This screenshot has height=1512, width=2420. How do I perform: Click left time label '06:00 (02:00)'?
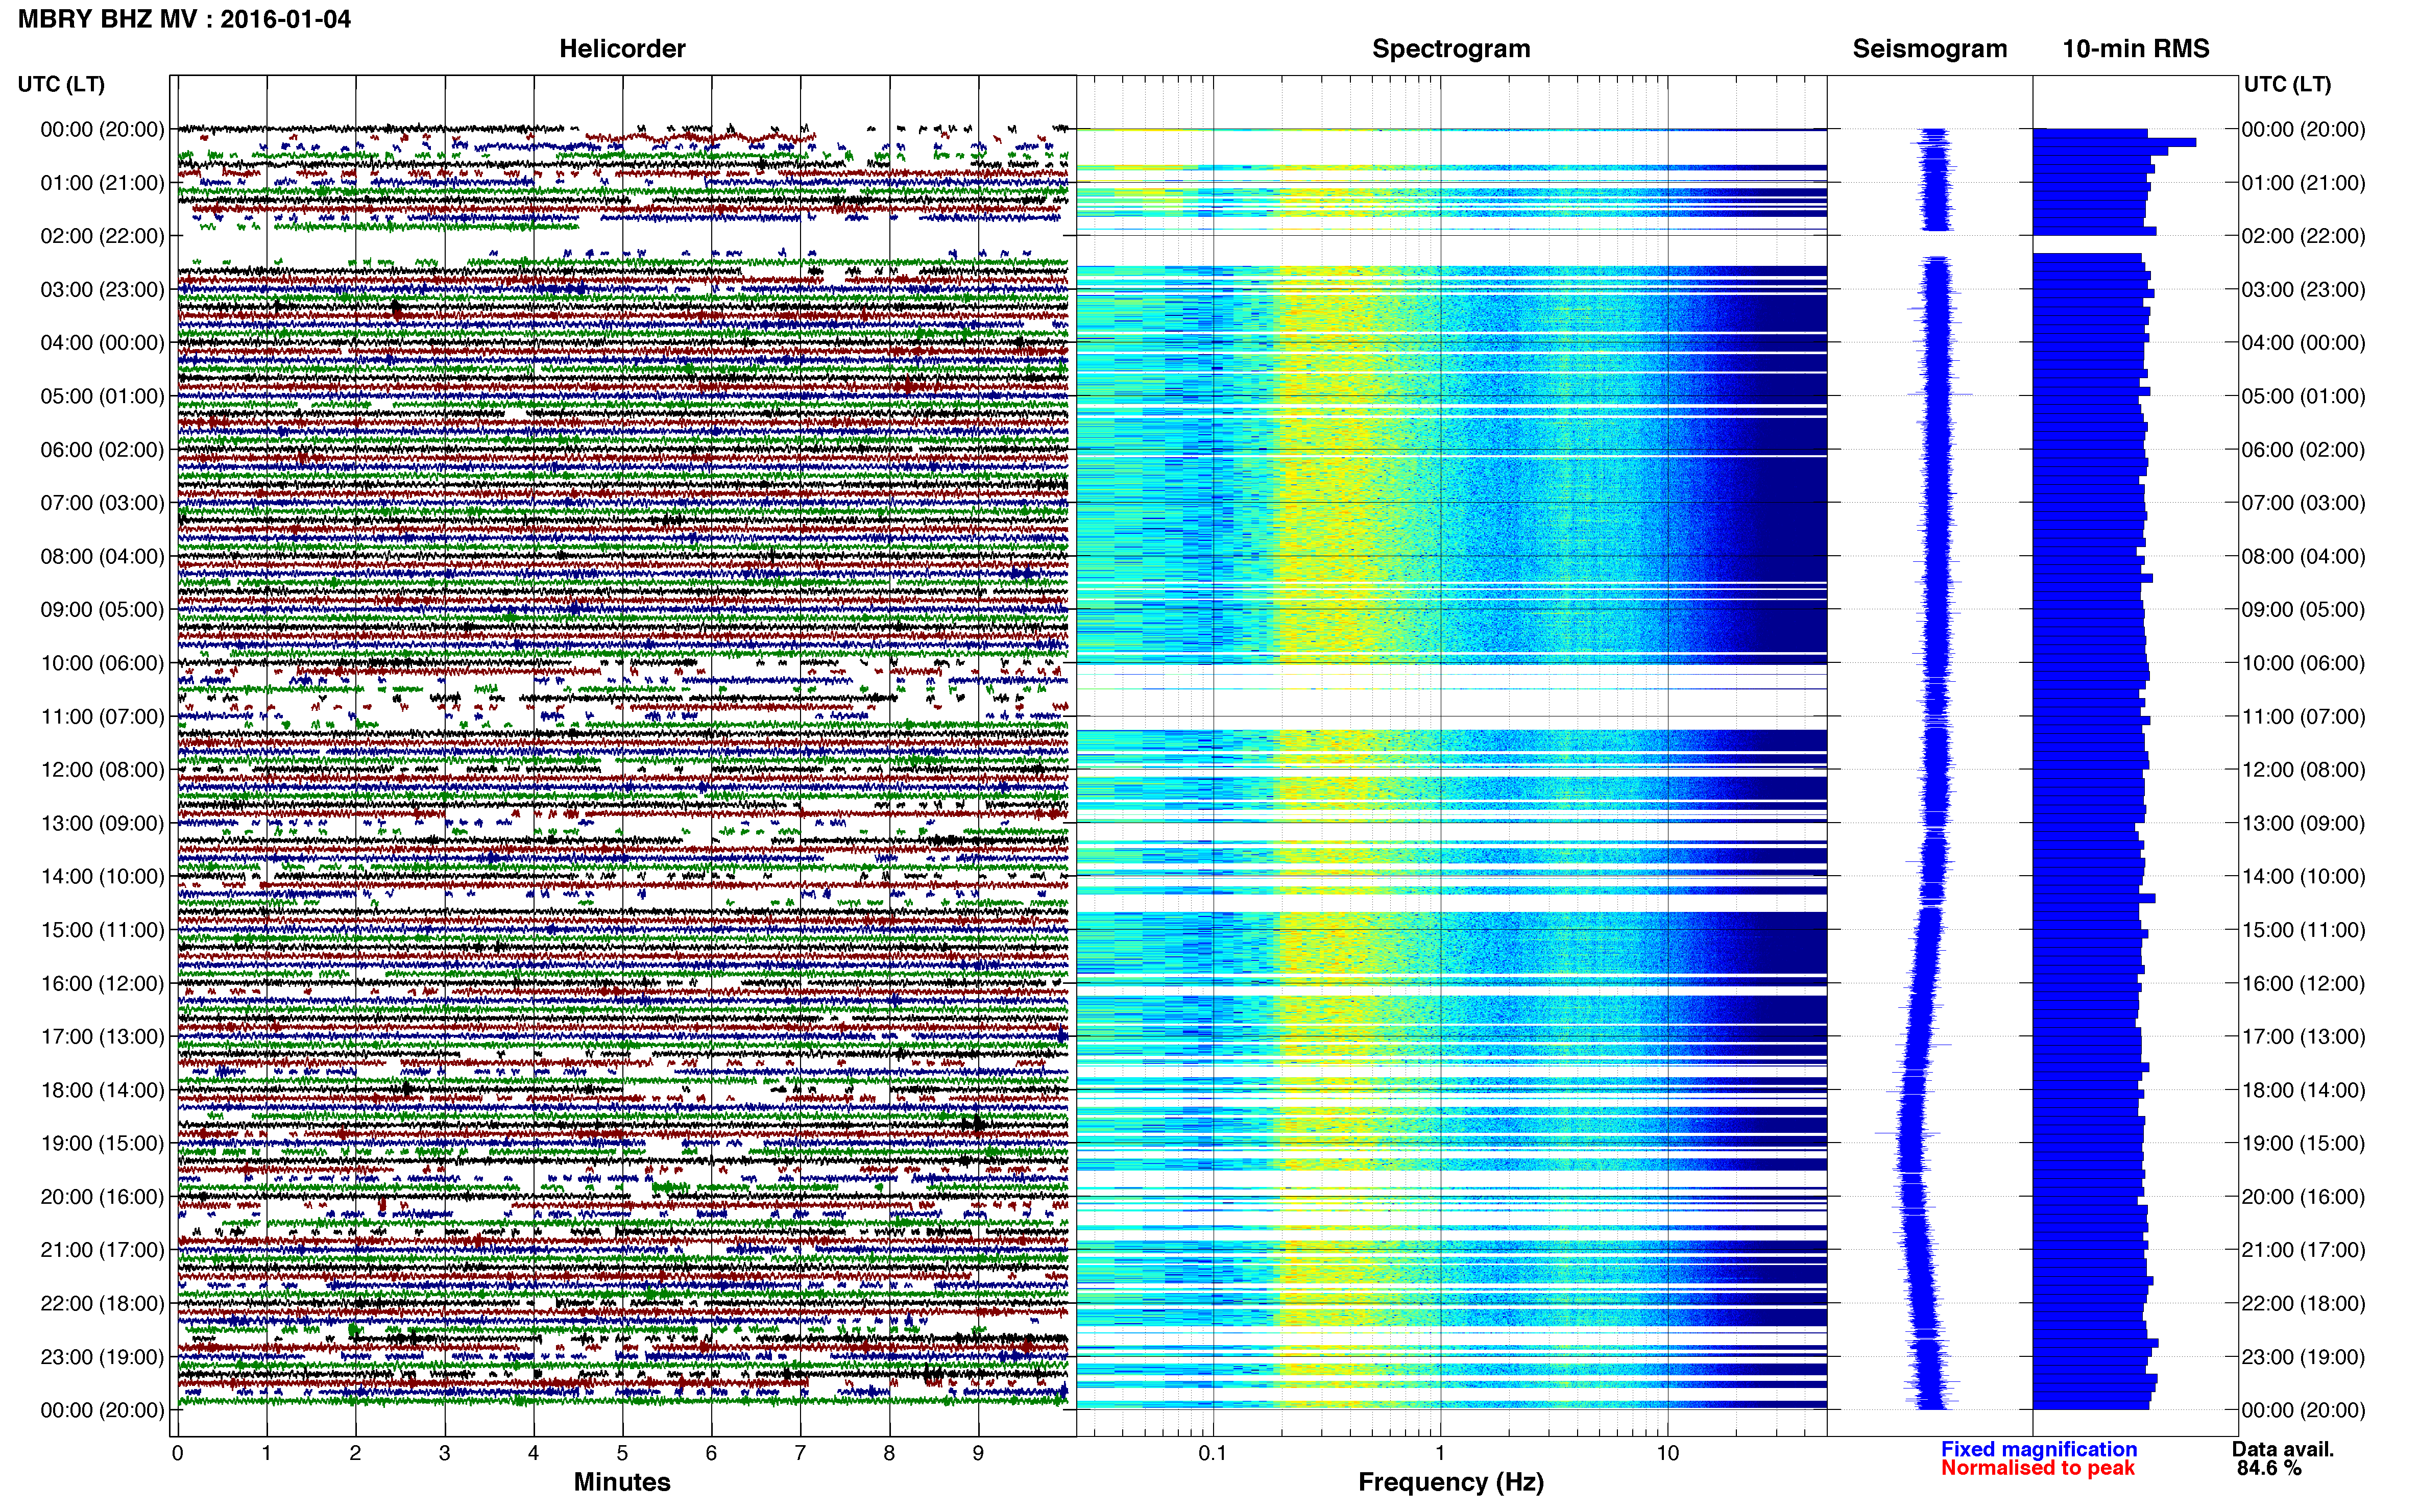[x=102, y=449]
